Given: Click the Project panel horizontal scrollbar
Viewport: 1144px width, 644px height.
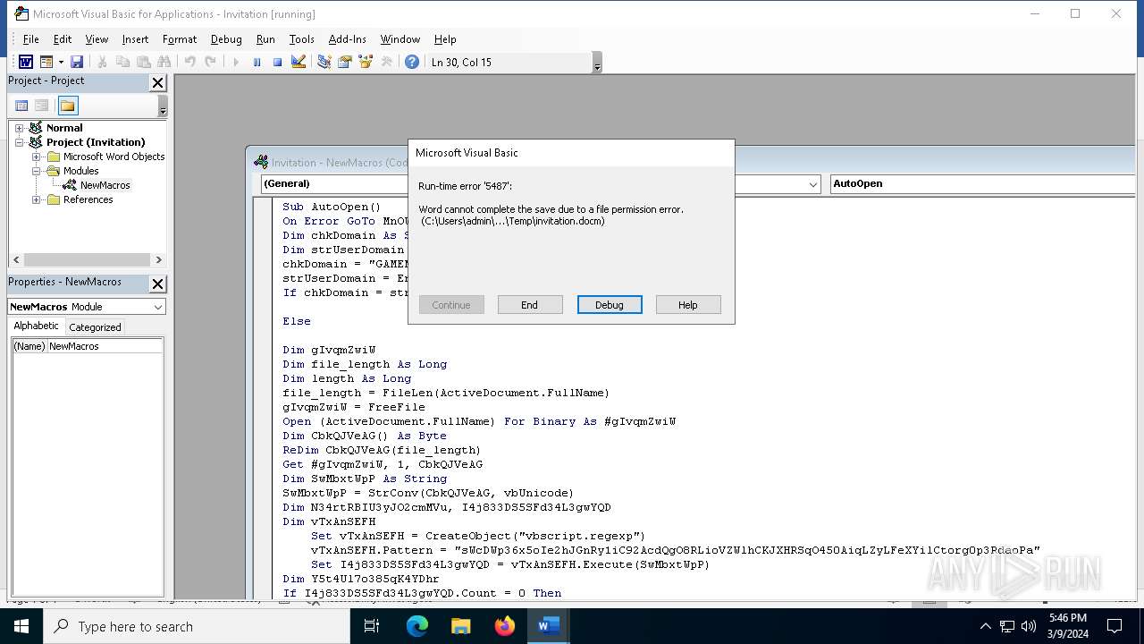Looking at the screenshot, I should [x=87, y=260].
